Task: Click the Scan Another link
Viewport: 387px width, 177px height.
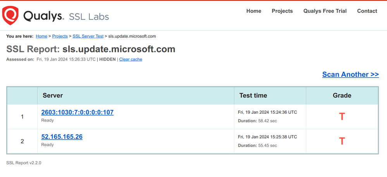Action: tap(350, 74)
